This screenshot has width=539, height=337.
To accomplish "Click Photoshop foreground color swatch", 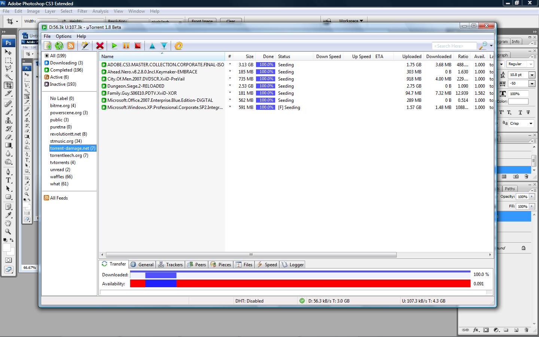I will point(6,248).
